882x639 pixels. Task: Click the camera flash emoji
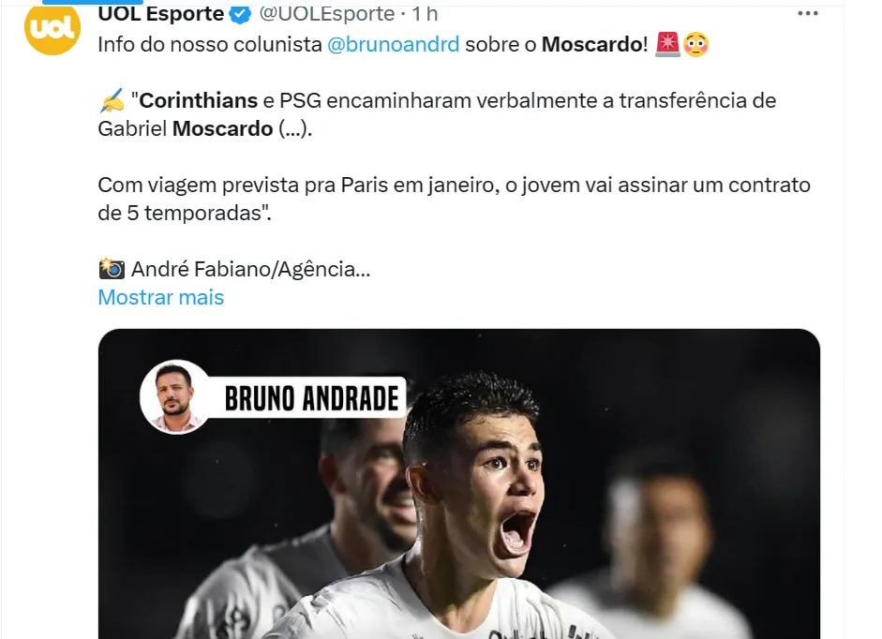pos(112,269)
